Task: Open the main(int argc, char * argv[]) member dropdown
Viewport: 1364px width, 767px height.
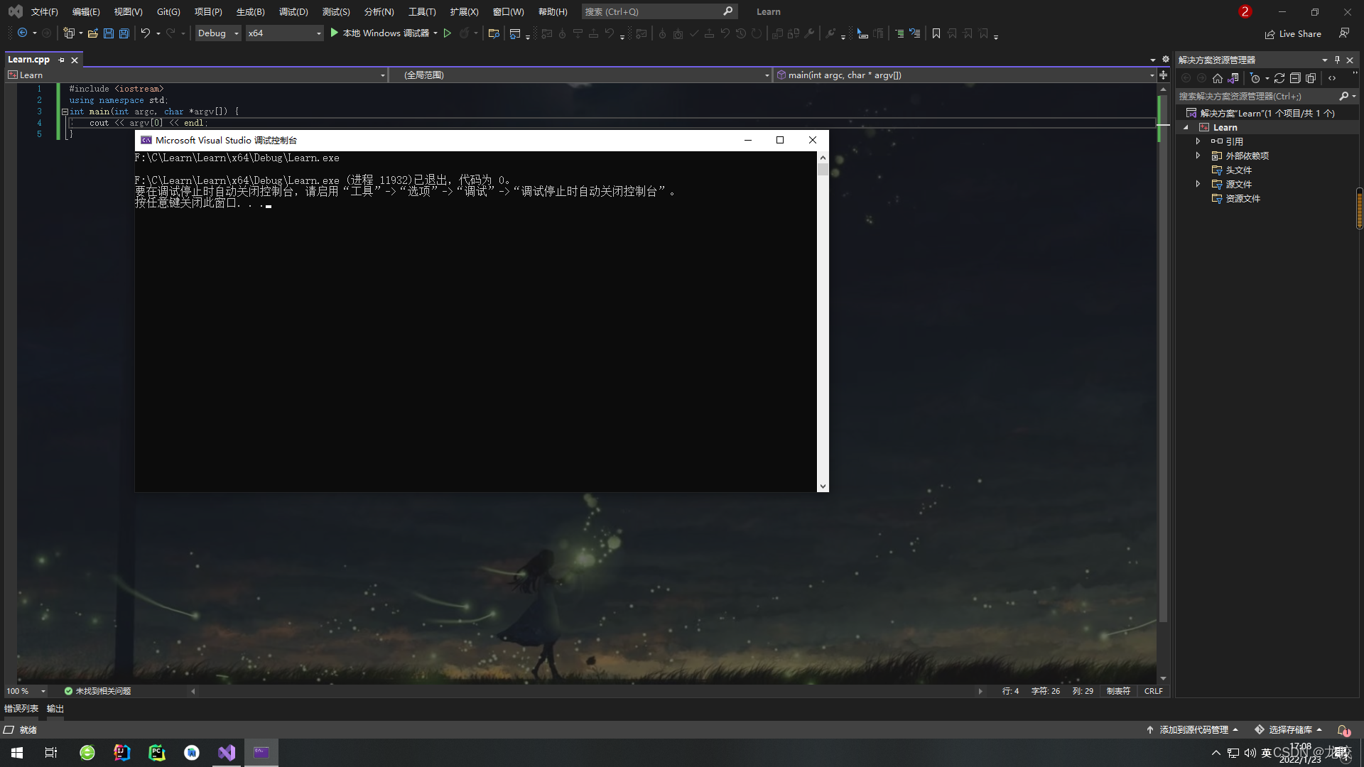Action: [x=965, y=75]
